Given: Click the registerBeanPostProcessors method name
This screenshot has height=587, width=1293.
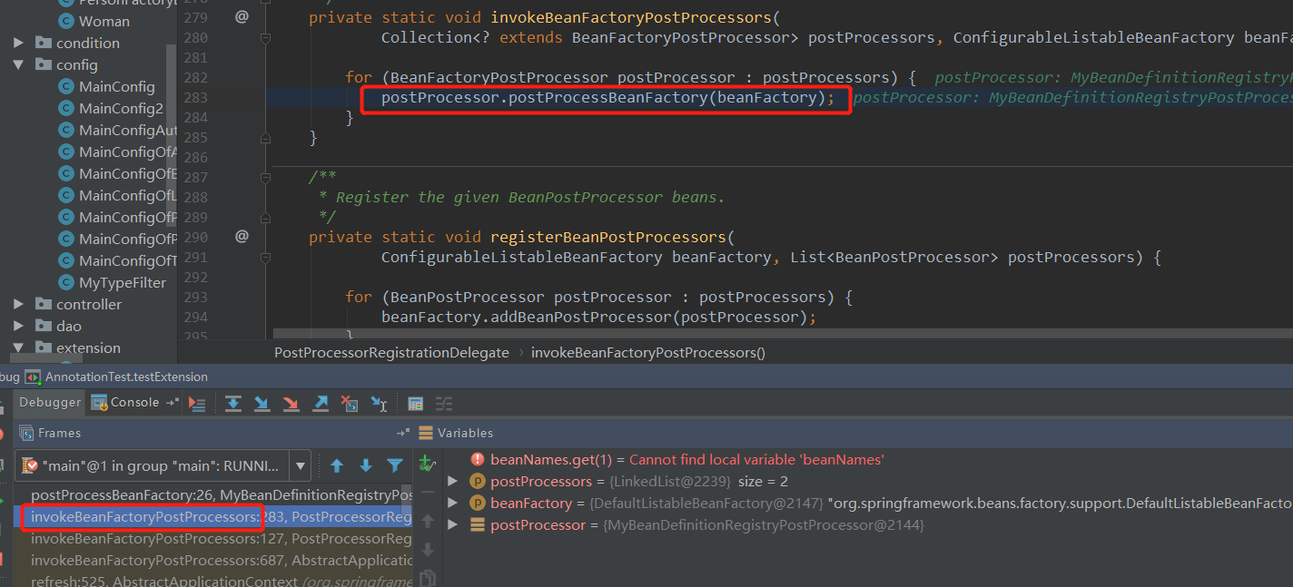Looking at the screenshot, I should [x=608, y=237].
